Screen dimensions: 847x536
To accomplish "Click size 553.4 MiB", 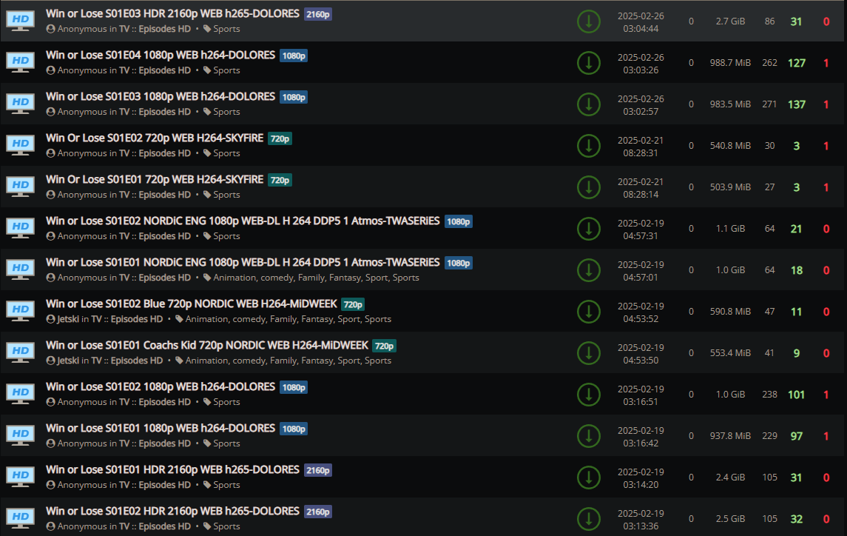I will pos(730,352).
